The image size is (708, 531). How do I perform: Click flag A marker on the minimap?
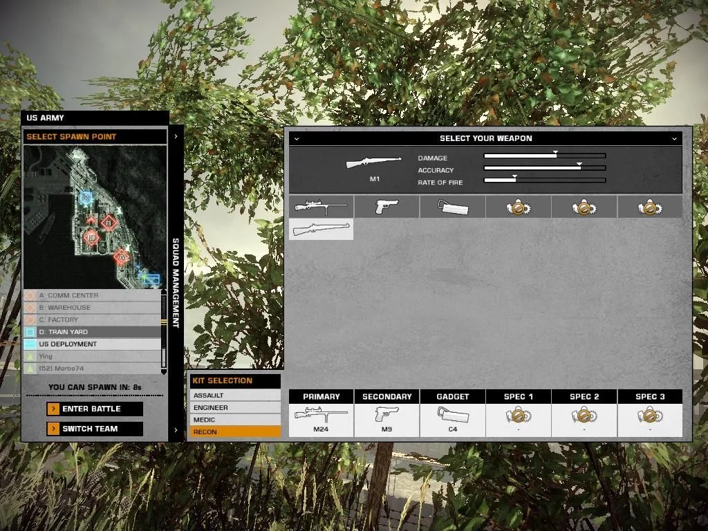point(121,257)
